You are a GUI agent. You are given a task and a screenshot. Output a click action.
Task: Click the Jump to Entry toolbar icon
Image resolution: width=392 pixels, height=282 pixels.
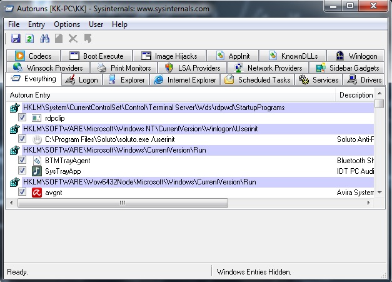click(x=88, y=39)
